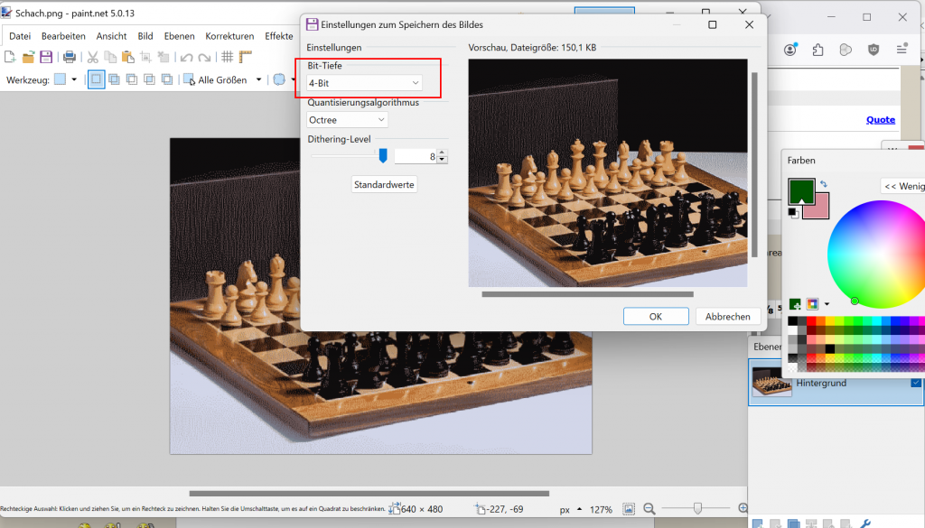Click the Print icon in toolbar
925x528 pixels.
(x=70, y=57)
